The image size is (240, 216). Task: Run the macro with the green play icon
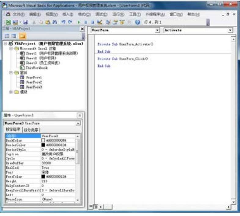pyautogui.click(x=79, y=22)
